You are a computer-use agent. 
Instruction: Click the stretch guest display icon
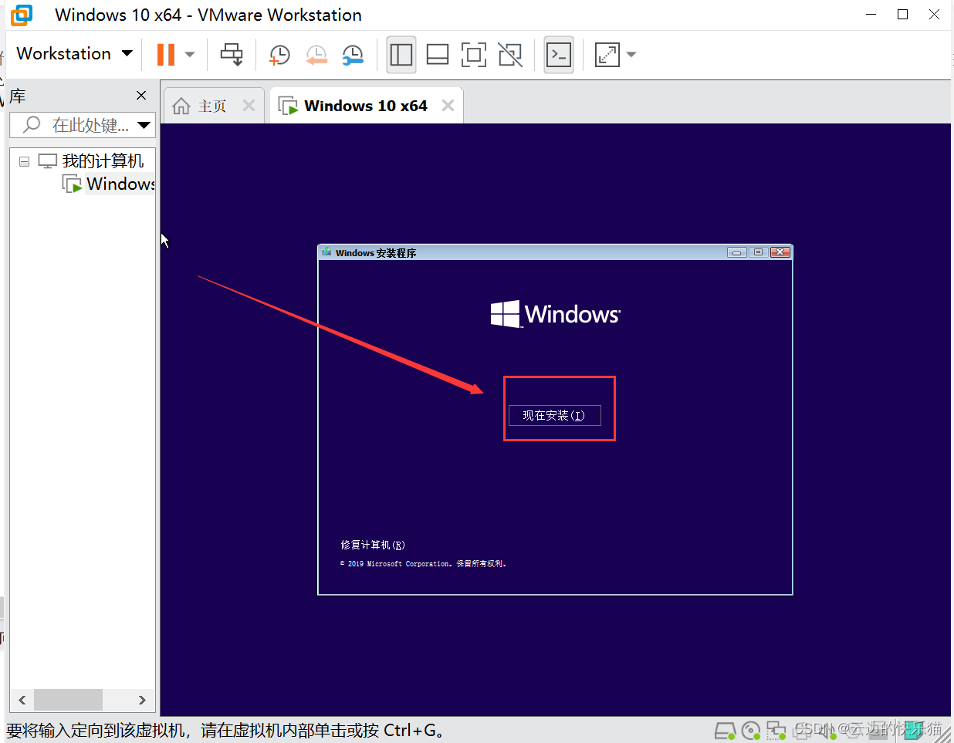[607, 55]
